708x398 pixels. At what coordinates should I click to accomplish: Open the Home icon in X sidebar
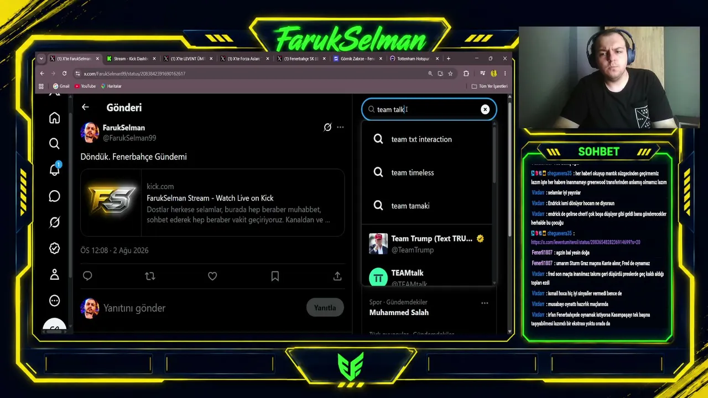(54, 118)
